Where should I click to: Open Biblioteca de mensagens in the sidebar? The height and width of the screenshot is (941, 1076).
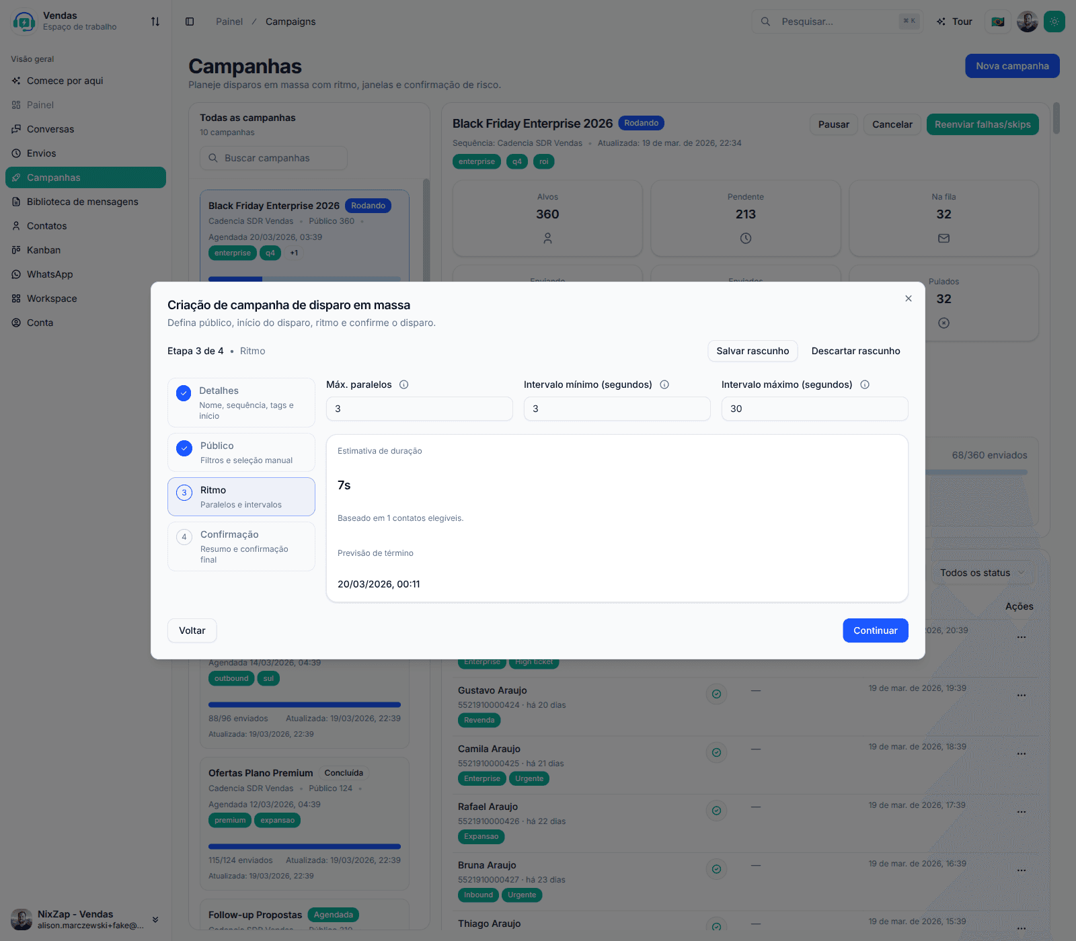(82, 201)
